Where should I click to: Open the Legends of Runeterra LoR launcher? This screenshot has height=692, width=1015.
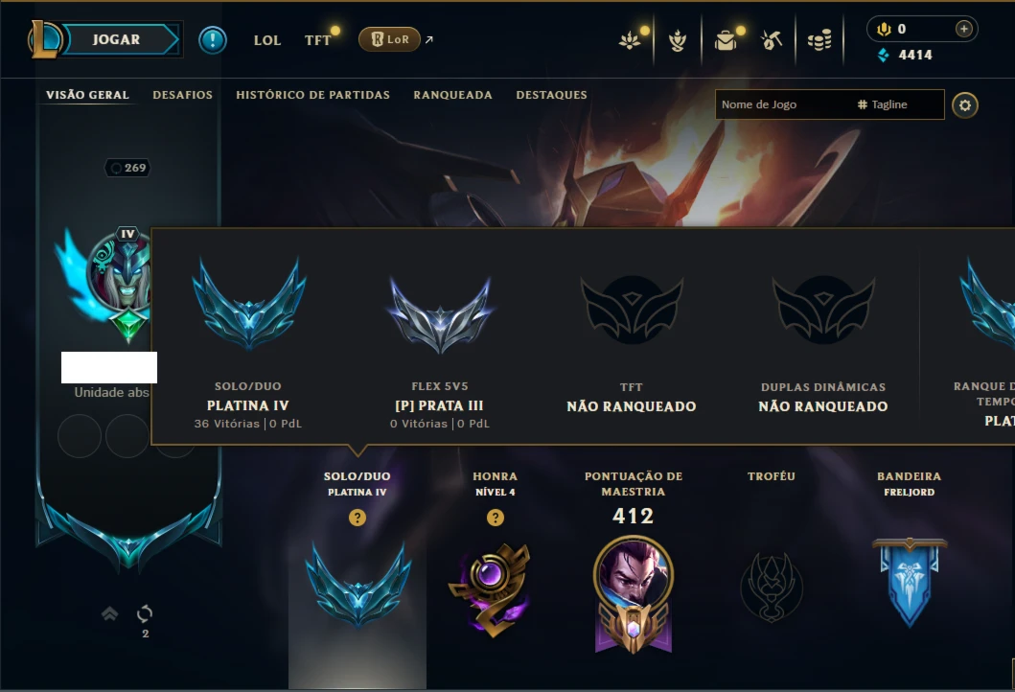point(390,39)
